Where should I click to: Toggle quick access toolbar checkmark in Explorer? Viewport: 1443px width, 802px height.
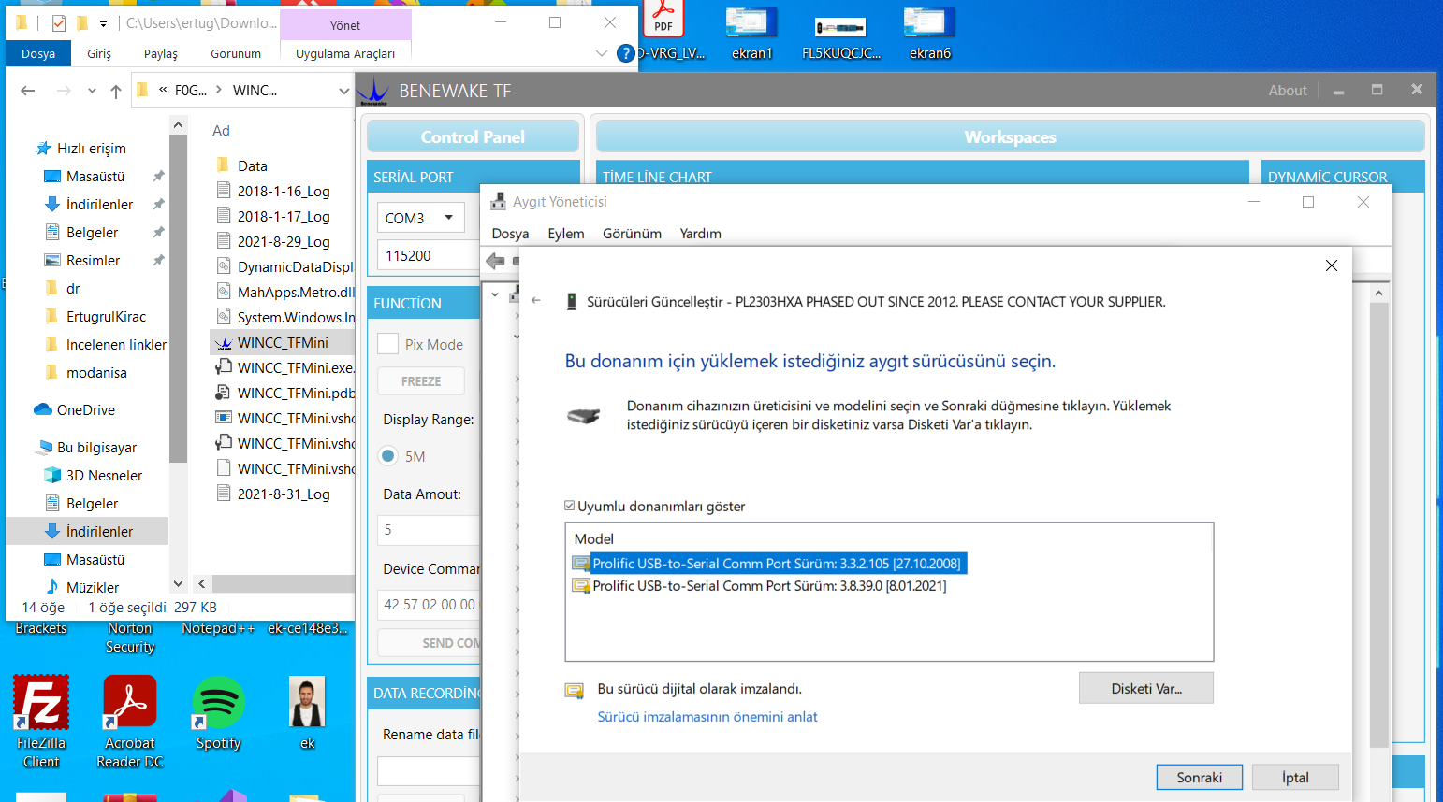point(59,22)
